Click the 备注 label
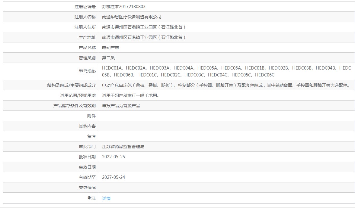This screenshot has width=355, height=208. coord(91,136)
